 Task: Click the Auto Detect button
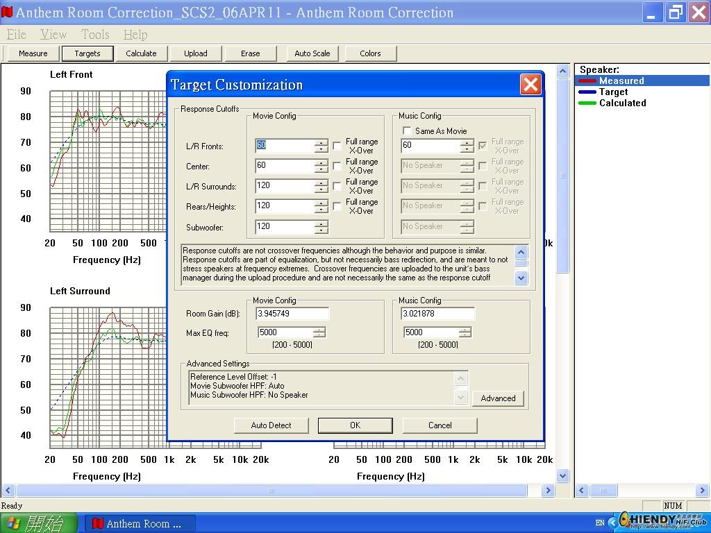pyautogui.click(x=271, y=425)
